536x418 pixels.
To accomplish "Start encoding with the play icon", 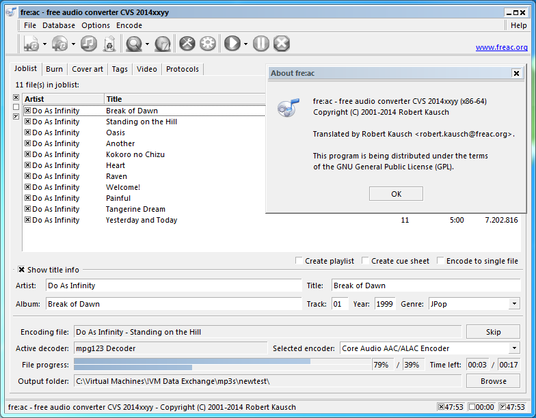I will click(x=232, y=44).
